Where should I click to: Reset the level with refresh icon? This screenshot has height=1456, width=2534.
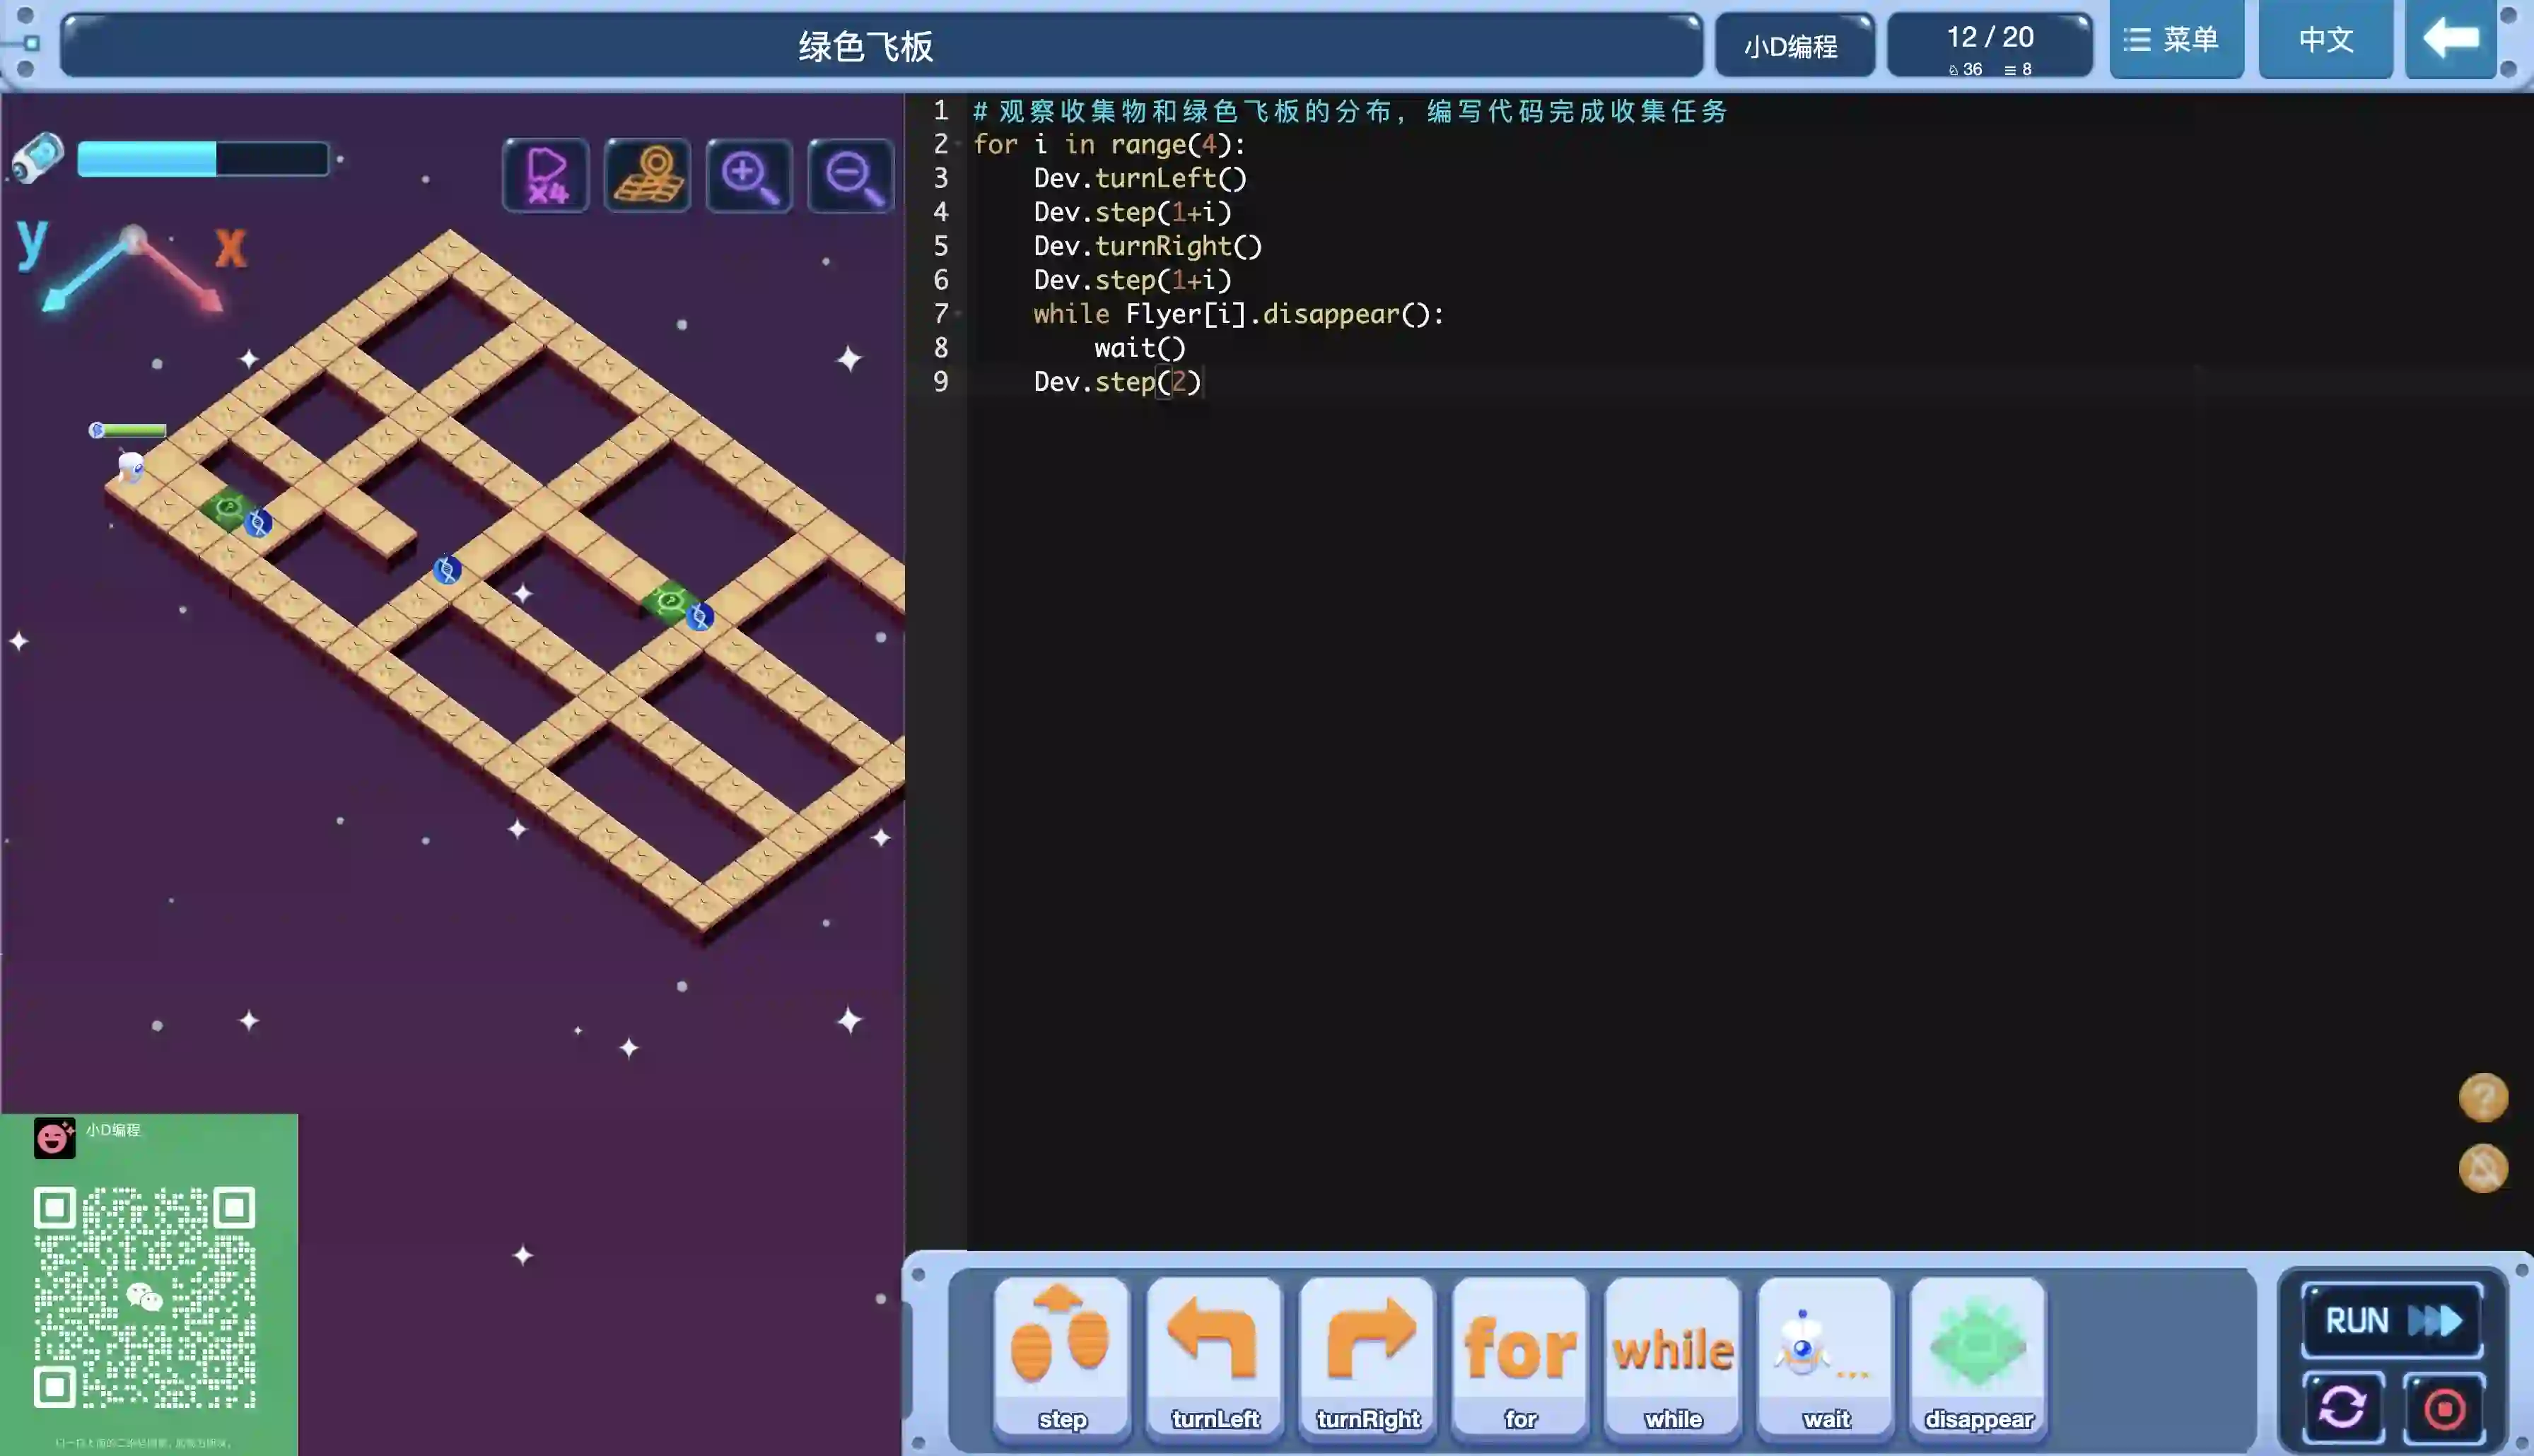pyautogui.click(x=2343, y=1408)
